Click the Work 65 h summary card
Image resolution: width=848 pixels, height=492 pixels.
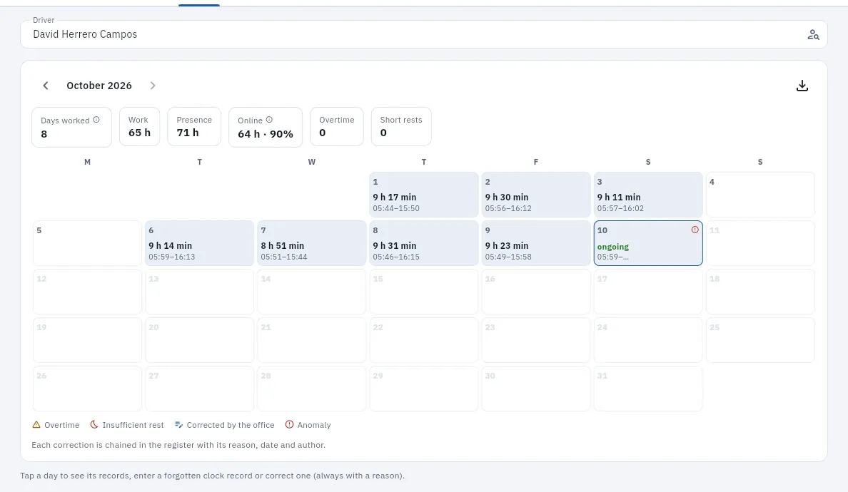pyautogui.click(x=139, y=127)
